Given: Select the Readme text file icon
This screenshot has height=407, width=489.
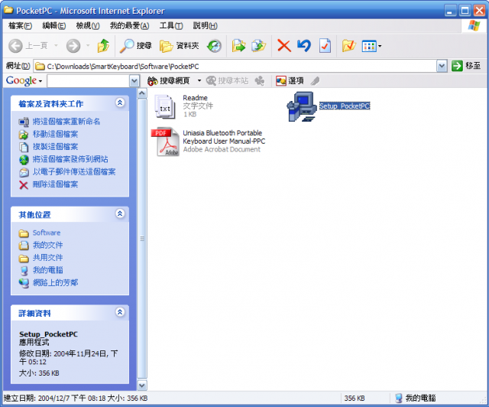Looking at the screenshot, I should click(x=165, y=107).
